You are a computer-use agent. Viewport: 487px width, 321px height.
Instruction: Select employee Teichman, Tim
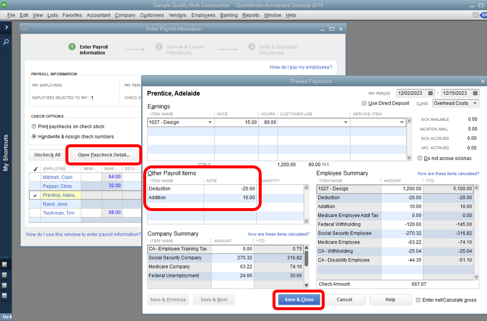(59, 213)
